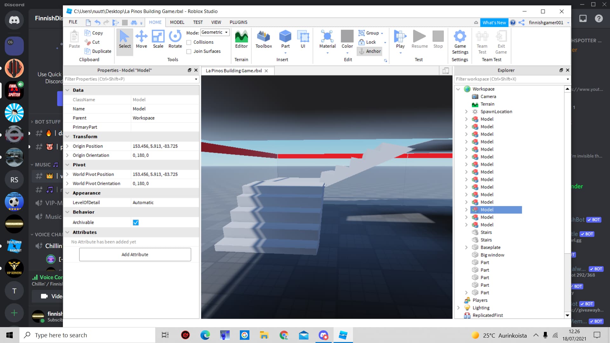
Task: Enable the Join Surfaces checkbox
Action: [189, 51]
